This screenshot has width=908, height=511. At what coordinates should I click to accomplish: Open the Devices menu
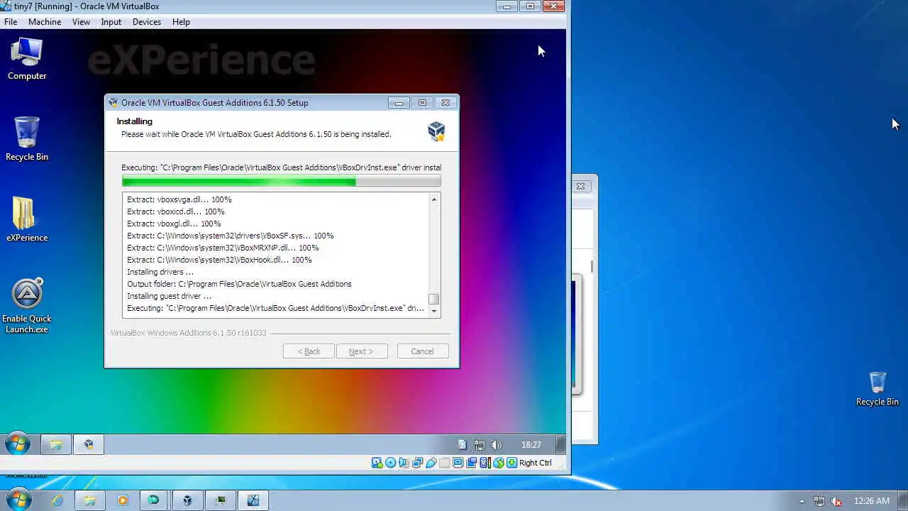pos(147,22)
